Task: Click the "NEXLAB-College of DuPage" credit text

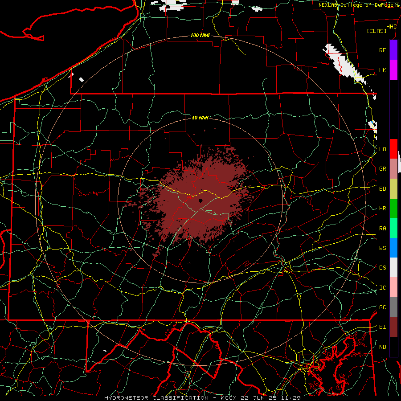Action: (x=356, y=5)
